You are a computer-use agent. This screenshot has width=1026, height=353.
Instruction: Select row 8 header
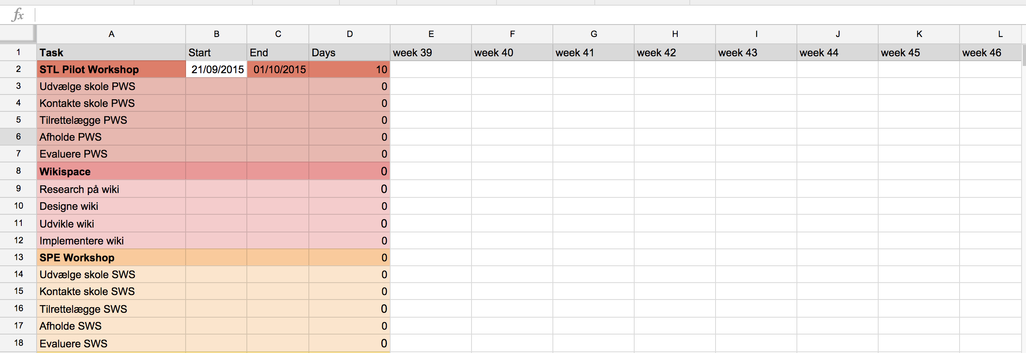tap(18, 171)
